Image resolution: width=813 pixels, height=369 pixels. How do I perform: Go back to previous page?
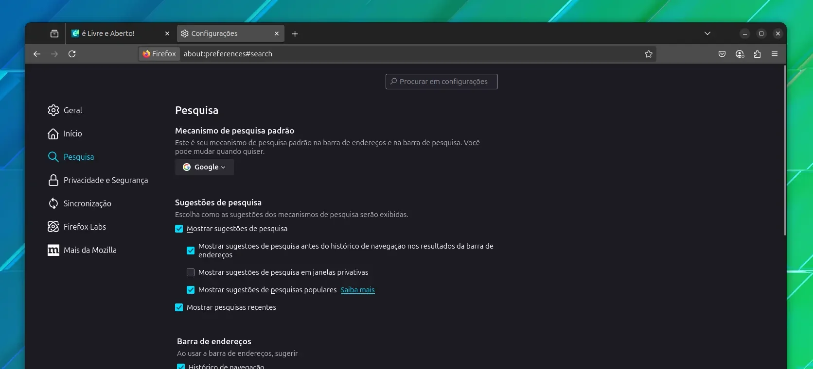tap(37, 54)
